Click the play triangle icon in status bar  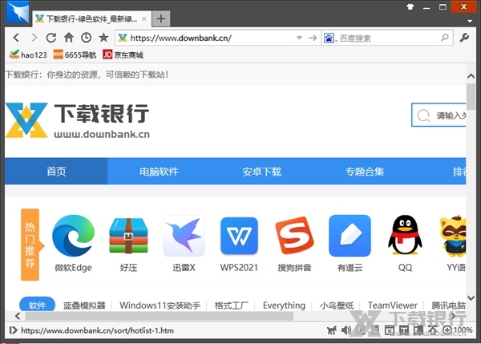click(13, 330)
